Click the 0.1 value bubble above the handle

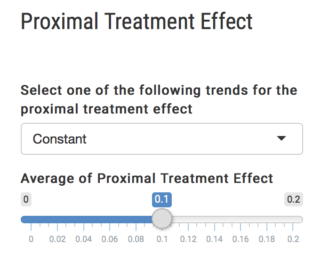click(x=162, y=199)
